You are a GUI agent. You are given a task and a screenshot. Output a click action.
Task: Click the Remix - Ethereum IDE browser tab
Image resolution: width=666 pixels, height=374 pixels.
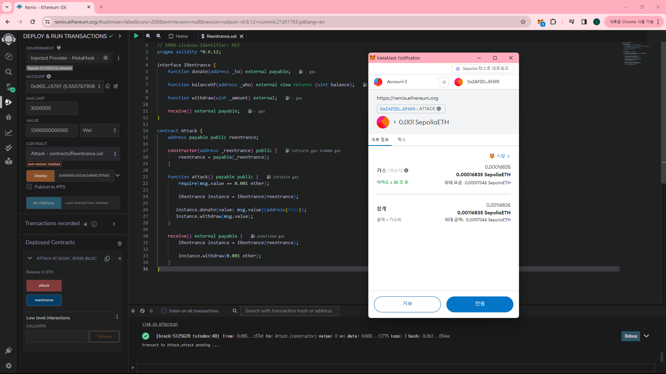click(54, 7)
